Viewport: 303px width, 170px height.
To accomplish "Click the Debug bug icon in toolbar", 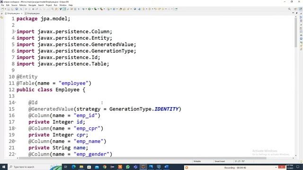I will click(x=83, y=9).
